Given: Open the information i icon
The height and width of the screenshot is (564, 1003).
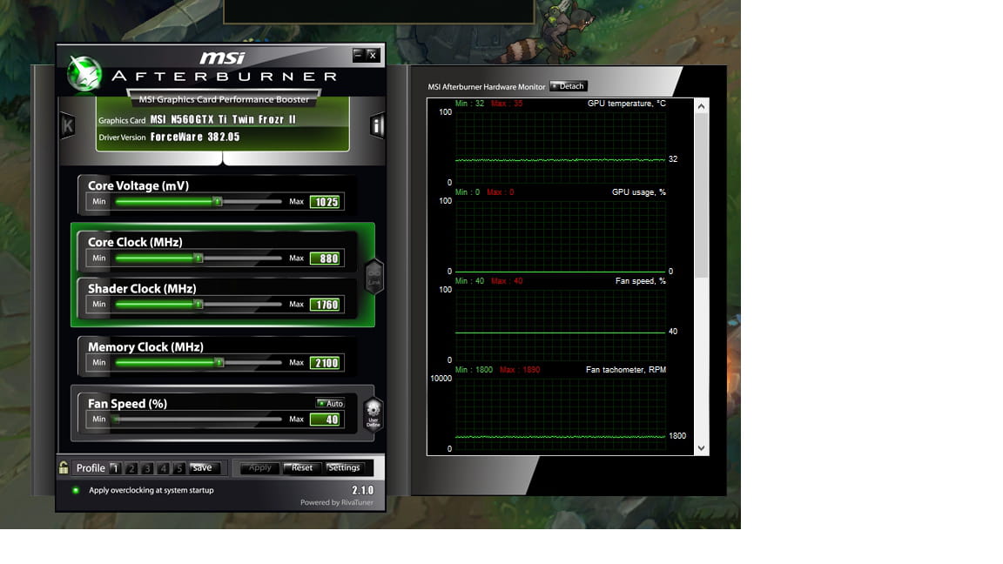Looking at the screenshot, I should [377, 125].
